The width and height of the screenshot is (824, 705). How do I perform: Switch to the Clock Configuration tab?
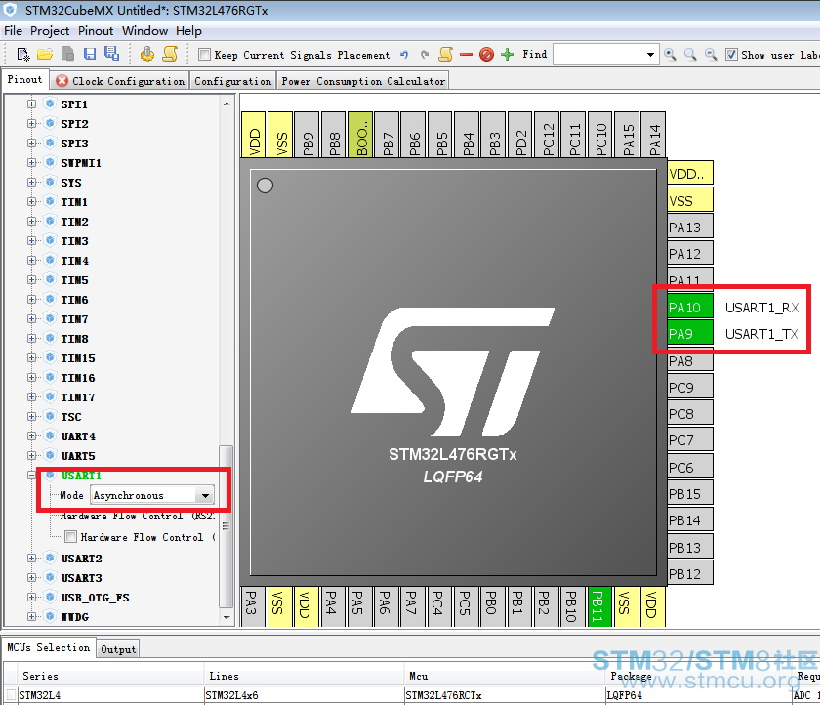pyautogui.click(x=121, y=81)
